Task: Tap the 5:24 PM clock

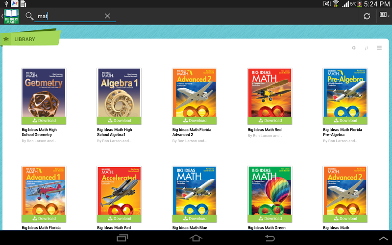Action: [x=377, y=4]
